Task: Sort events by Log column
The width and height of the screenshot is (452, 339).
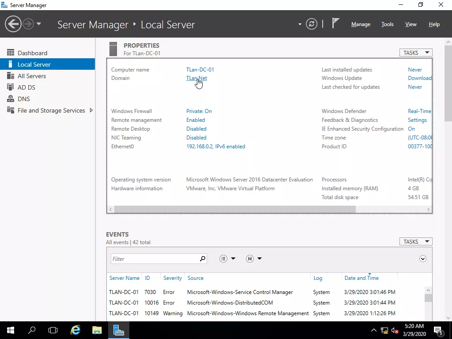Action: [318, 278]
